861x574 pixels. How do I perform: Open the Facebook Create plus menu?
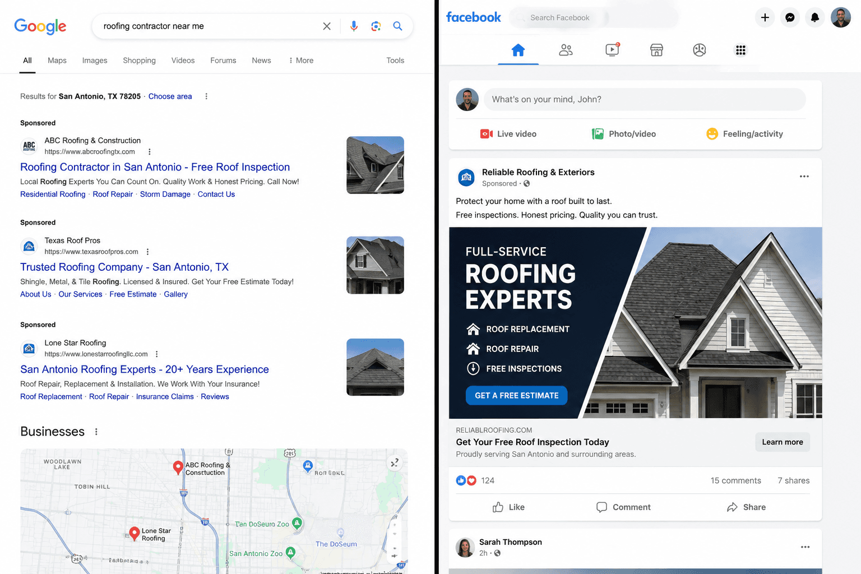click(x=765, y=17)
